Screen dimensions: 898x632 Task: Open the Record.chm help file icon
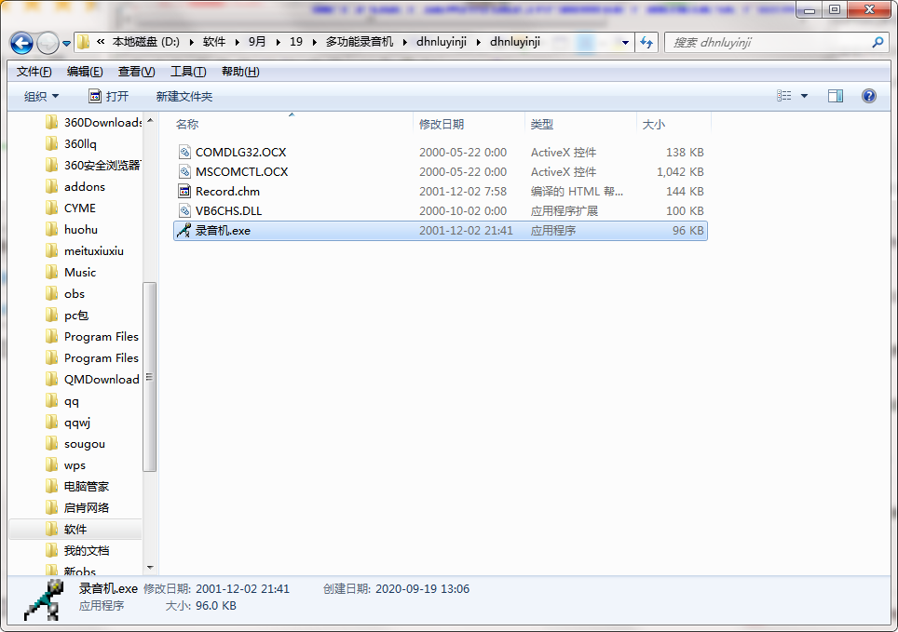point(183,191)
